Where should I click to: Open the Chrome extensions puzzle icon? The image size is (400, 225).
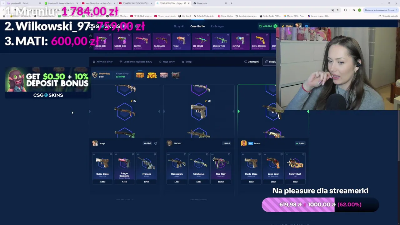click(345, 10)
